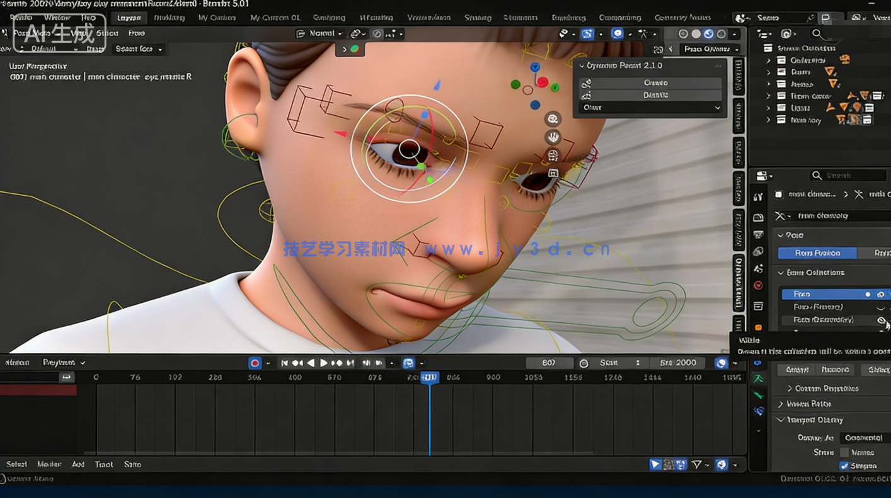Click the Layout workspace tab

point(129,18)
